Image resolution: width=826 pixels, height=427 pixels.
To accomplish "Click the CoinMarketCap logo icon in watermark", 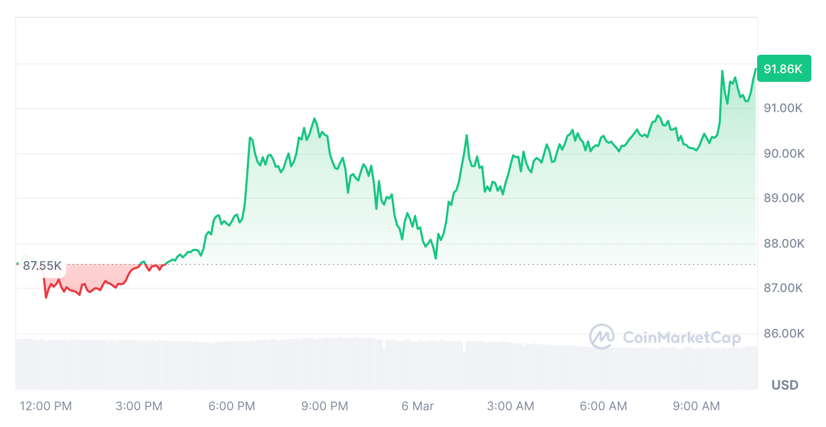I will 601,337.
